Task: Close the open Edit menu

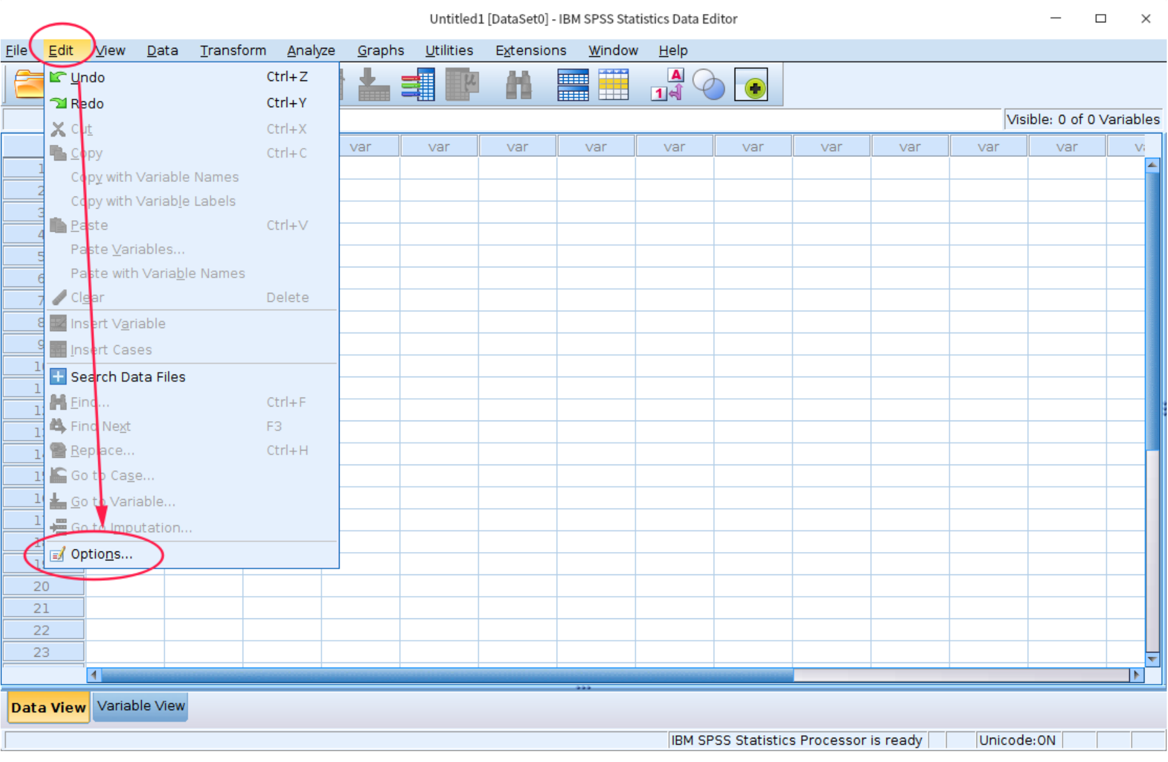Action: click(x=61, y=50)
